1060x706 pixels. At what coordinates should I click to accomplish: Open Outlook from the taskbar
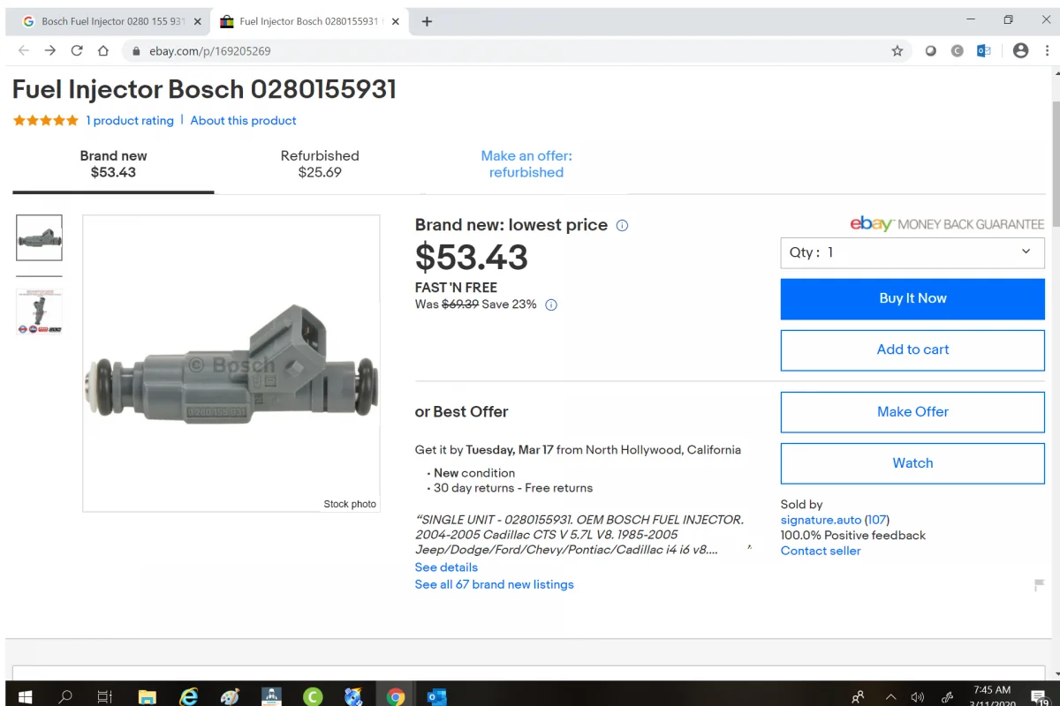pos(435,696)
